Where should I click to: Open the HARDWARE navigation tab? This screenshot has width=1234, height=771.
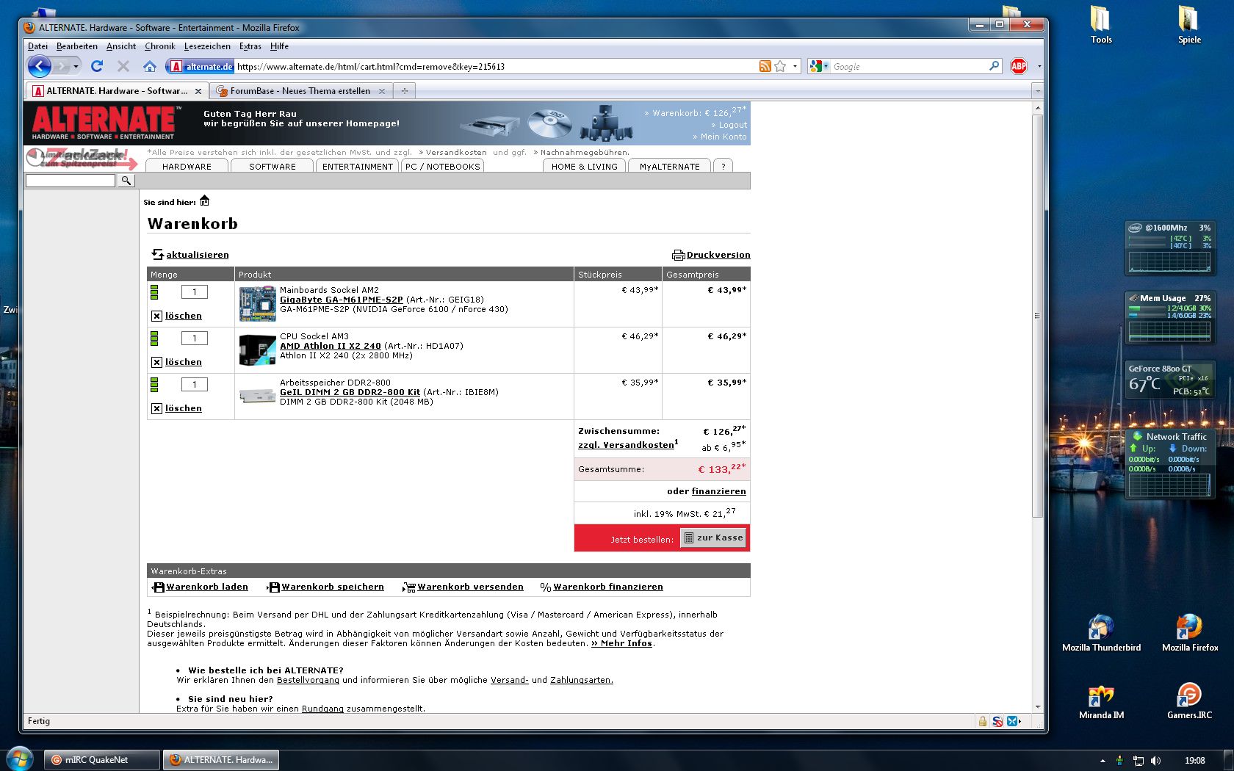tap(187, 166)
